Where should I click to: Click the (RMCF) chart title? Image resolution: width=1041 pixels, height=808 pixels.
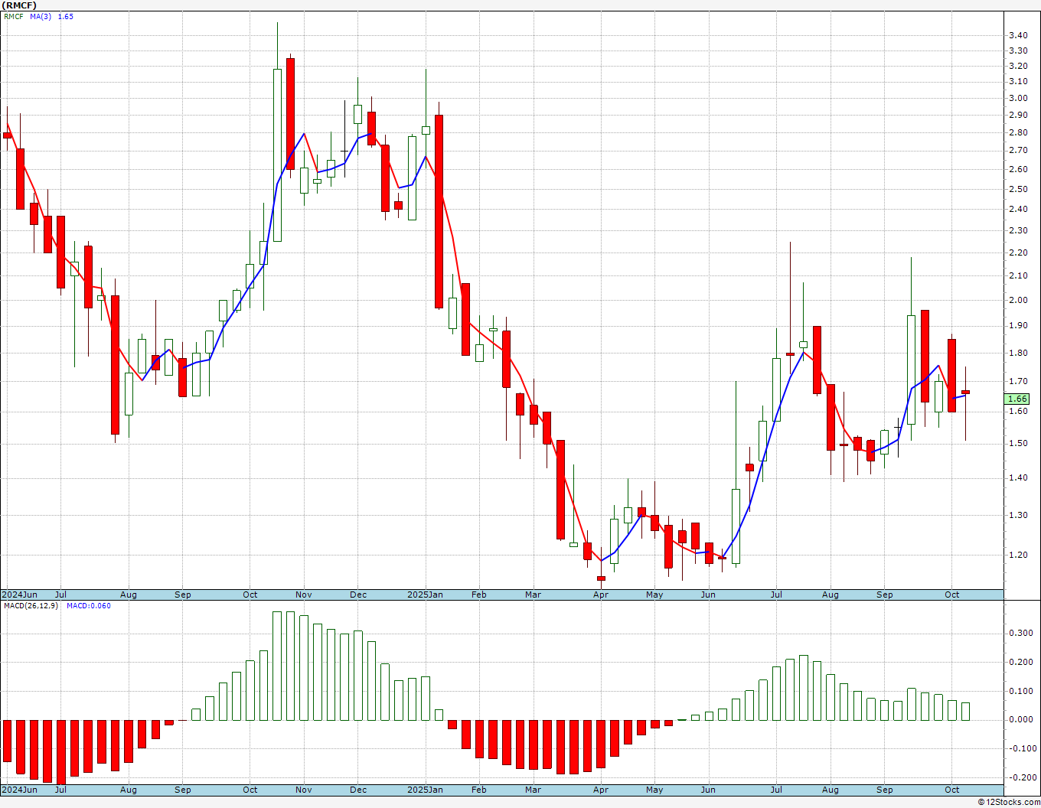click(18, 5)
